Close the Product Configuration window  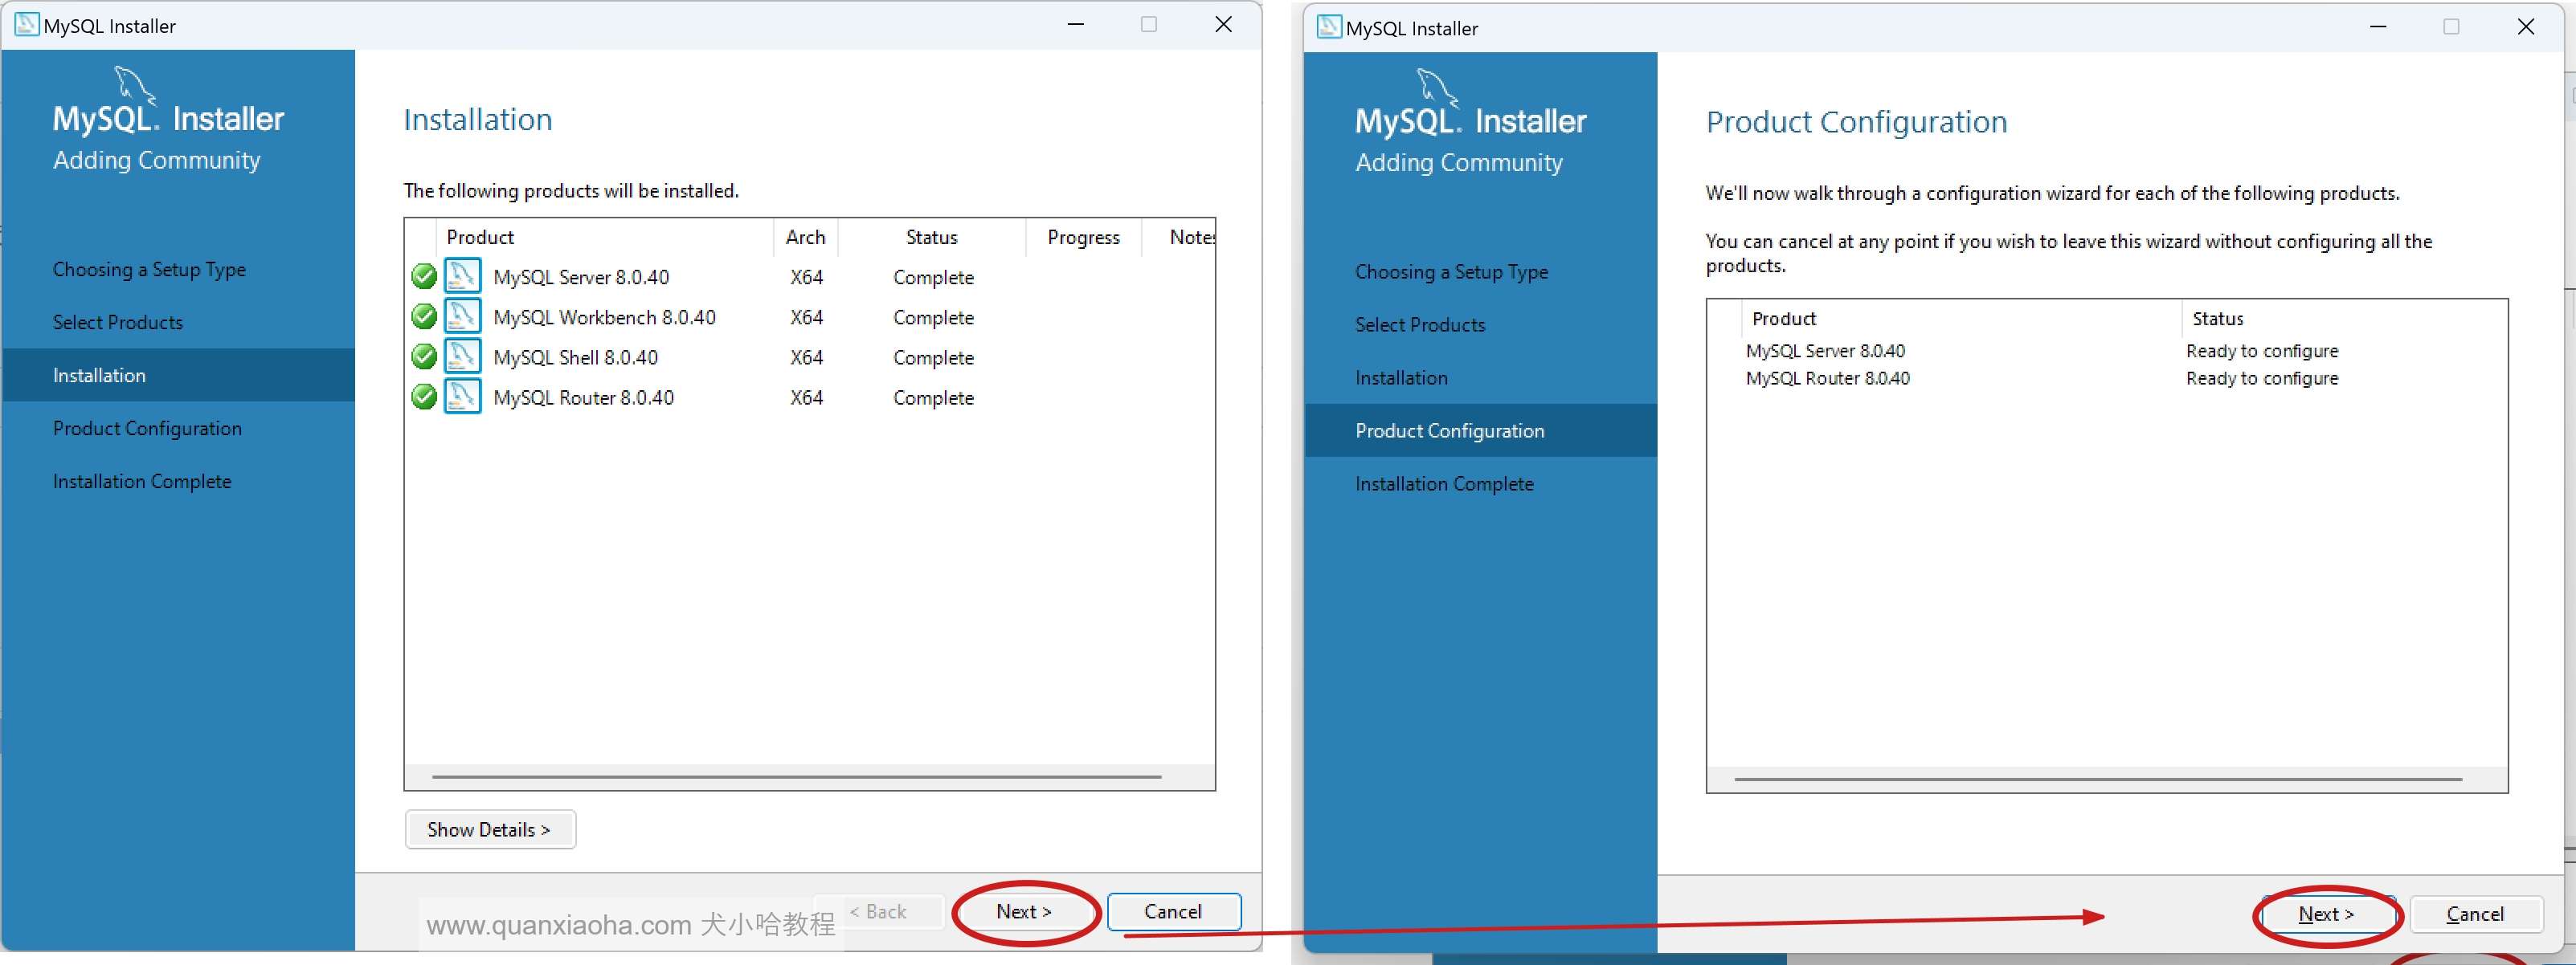tap(2525, 26)
